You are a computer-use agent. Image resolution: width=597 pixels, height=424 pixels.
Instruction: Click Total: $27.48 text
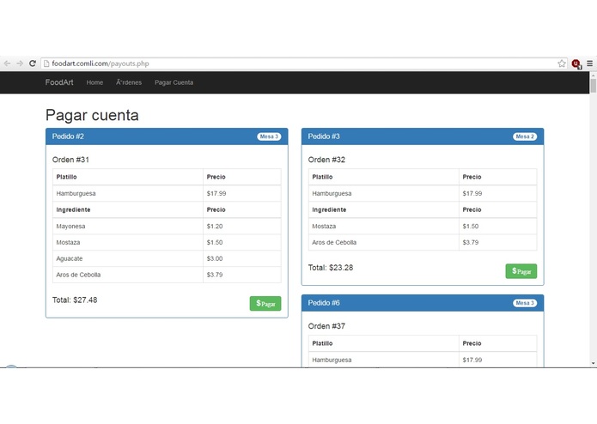75,300
